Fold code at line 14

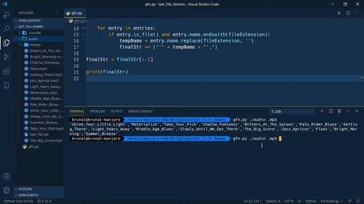point(83,28)
